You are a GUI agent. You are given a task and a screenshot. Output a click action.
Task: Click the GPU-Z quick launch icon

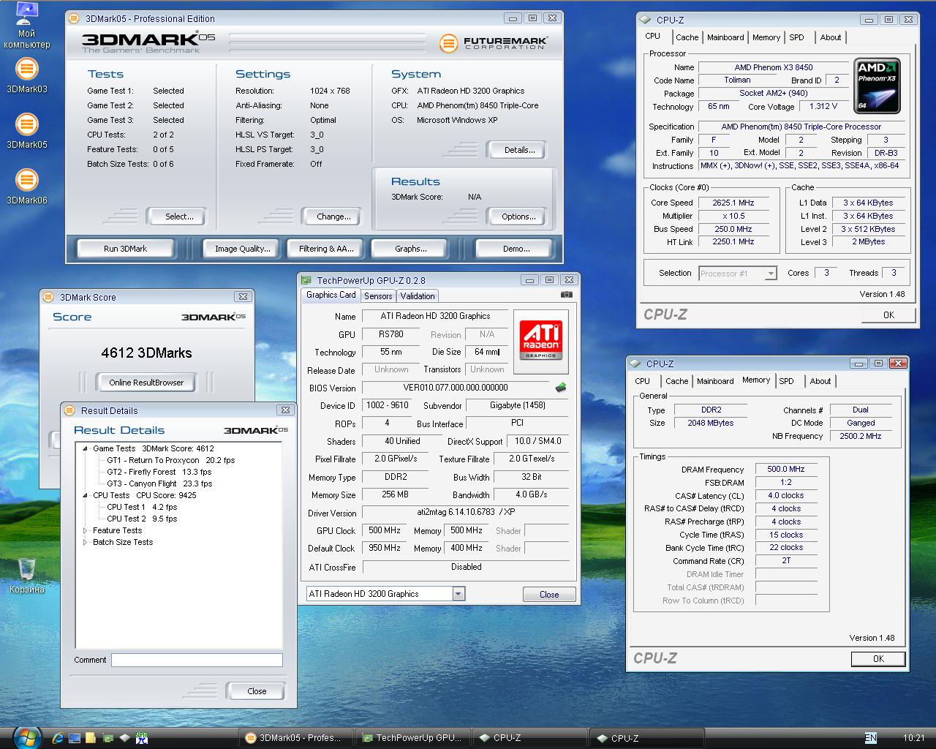pyautogui.click(x=108, y=738)
